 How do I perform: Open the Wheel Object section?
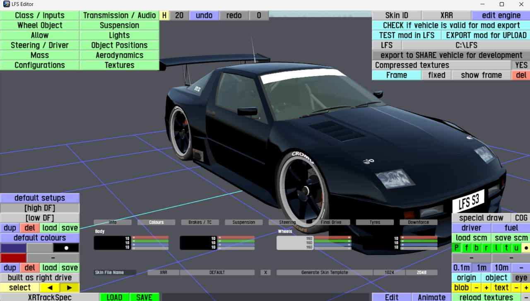coord(40,25)
